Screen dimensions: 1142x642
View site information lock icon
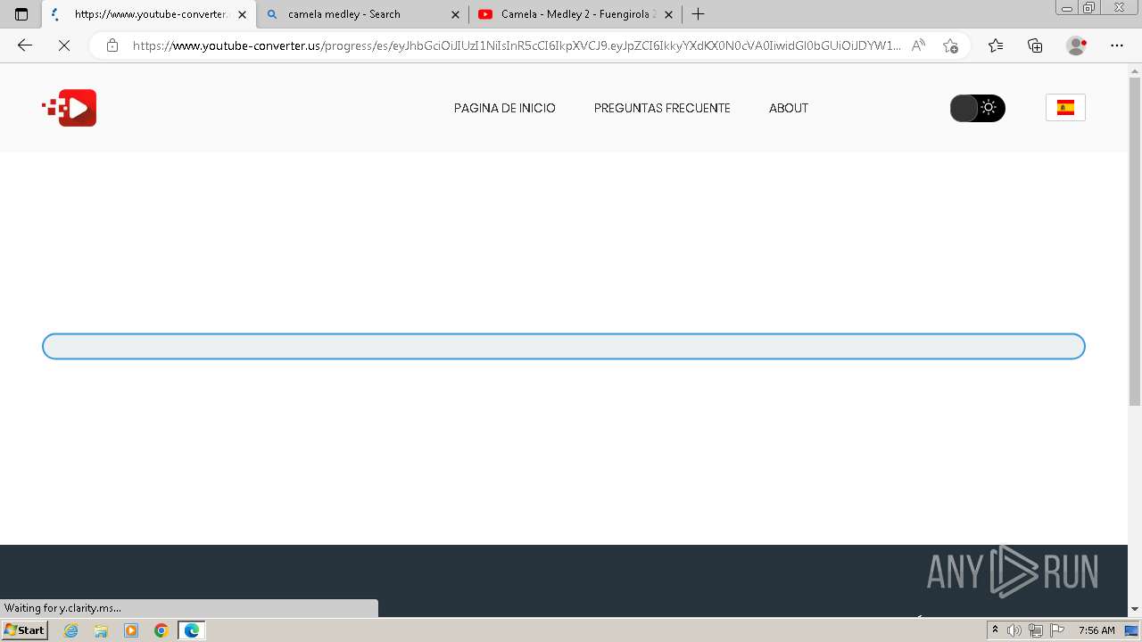[112, 45]
